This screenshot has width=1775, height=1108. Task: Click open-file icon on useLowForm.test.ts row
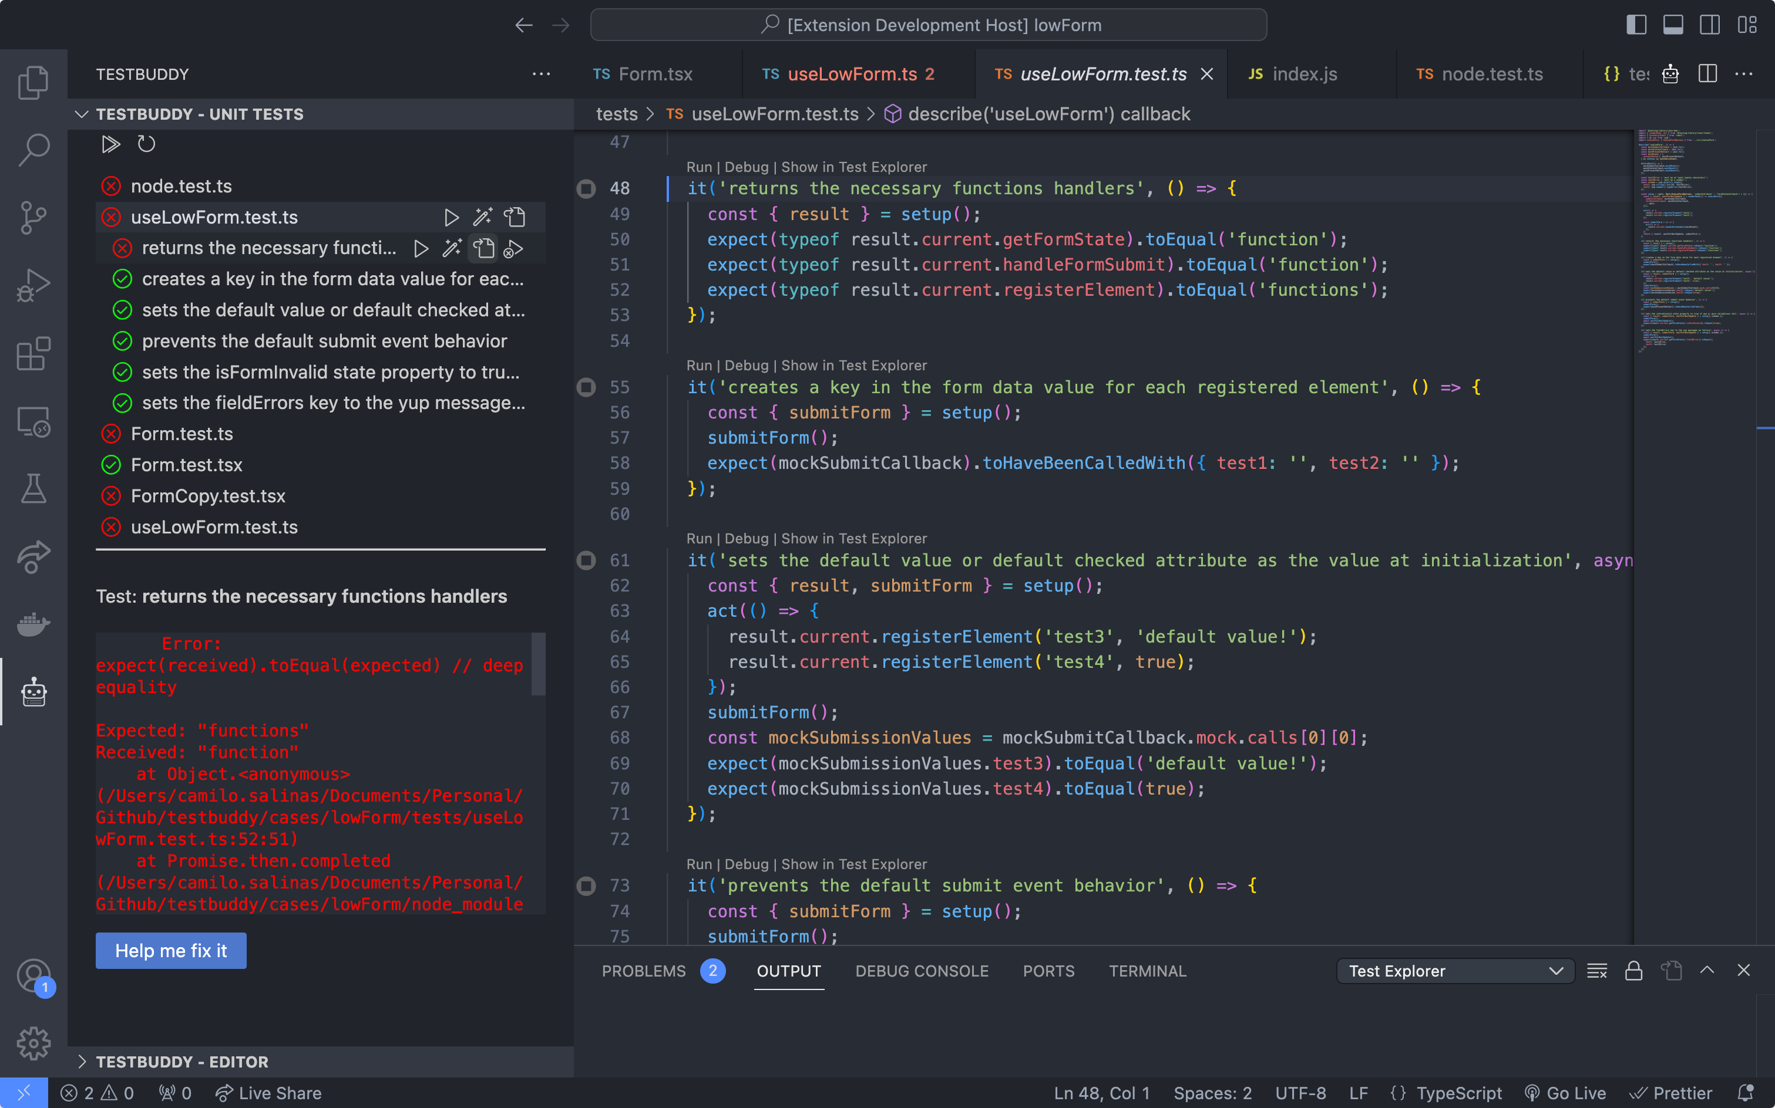(x=514, y=218)
